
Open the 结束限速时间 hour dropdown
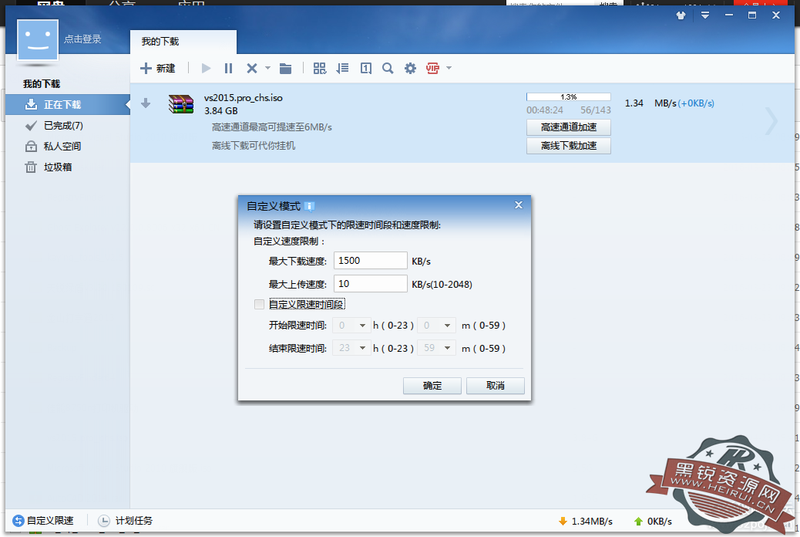click(x=351, y=349)
